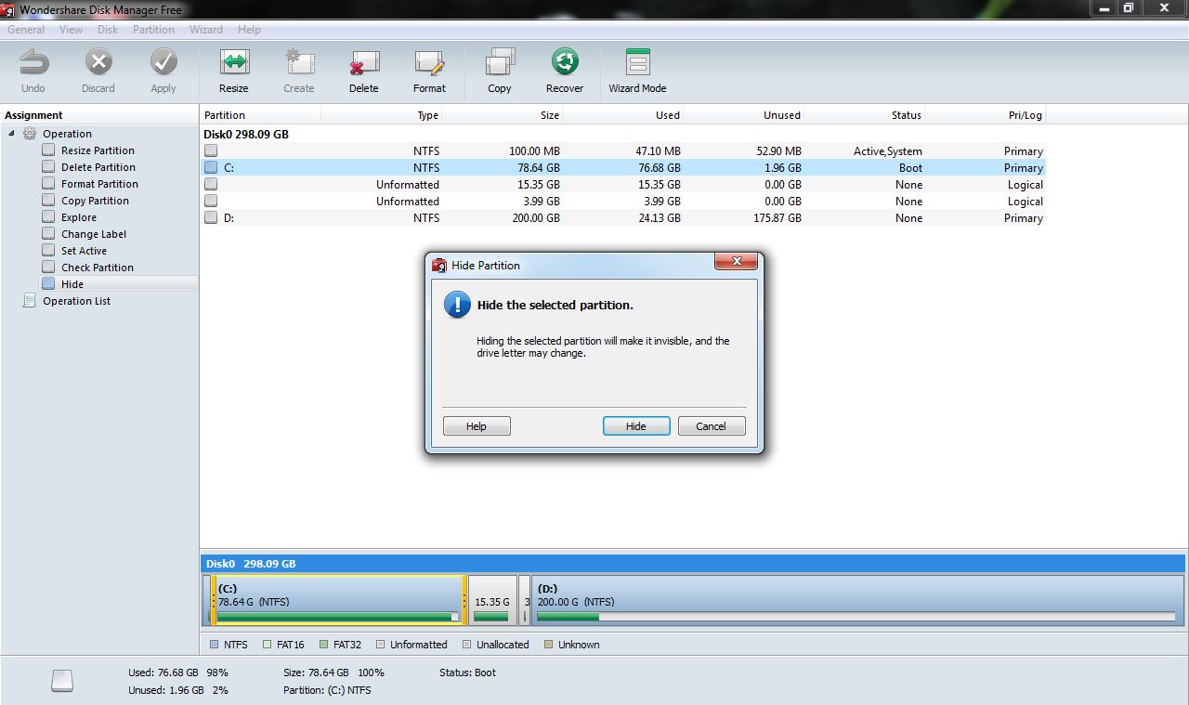
Task: Click Help in Hide Partition dialog
Action: coord(477,426)
